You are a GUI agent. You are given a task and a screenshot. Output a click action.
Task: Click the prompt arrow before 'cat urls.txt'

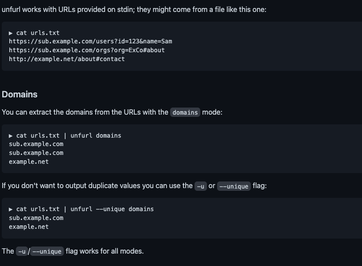coord(11,33)
